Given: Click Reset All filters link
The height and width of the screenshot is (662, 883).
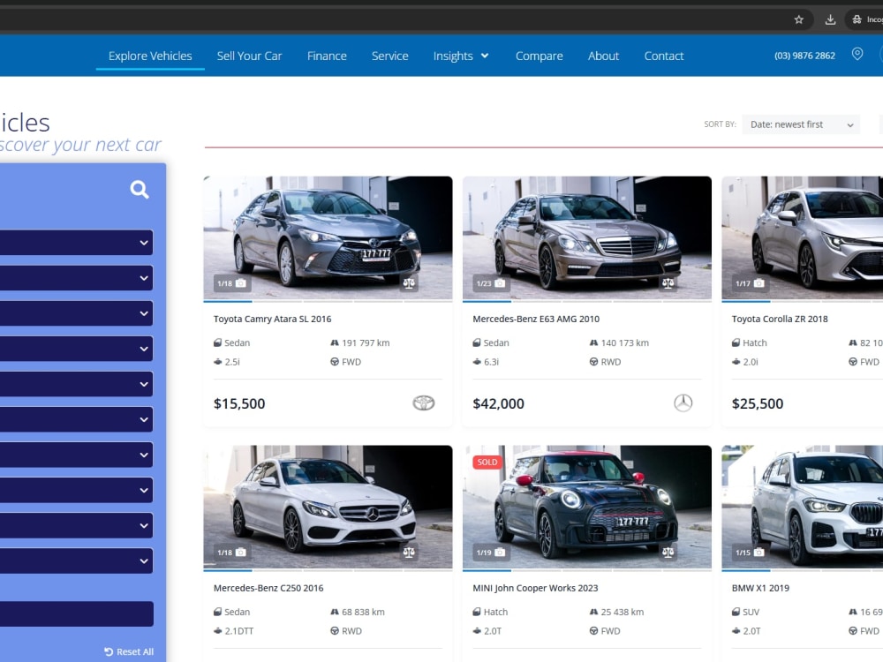Looking at the screenshot, I should (x=129, y=651).
